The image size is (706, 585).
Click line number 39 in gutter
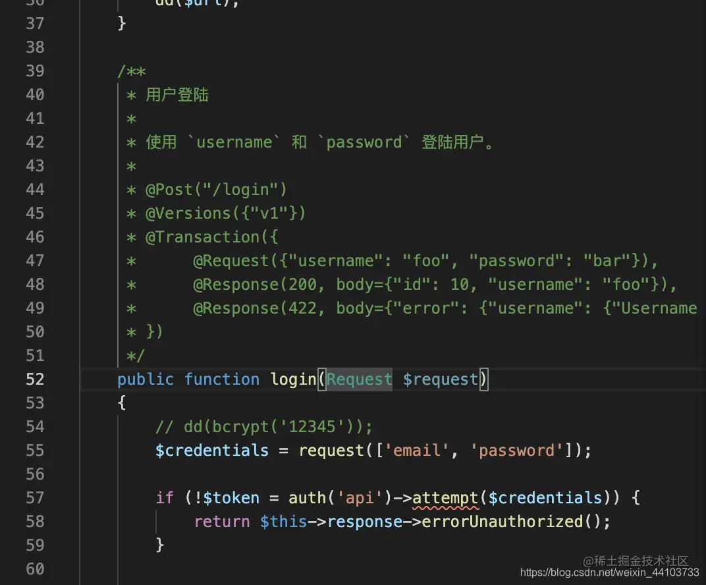coord(35,70)
